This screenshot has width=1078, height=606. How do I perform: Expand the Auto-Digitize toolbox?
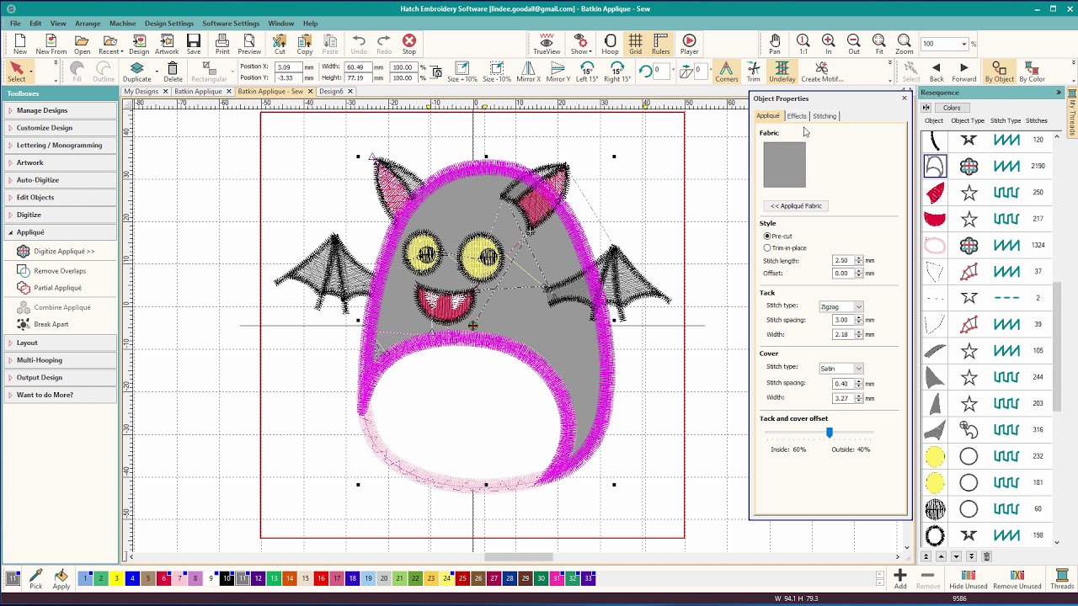click(61, 180)
